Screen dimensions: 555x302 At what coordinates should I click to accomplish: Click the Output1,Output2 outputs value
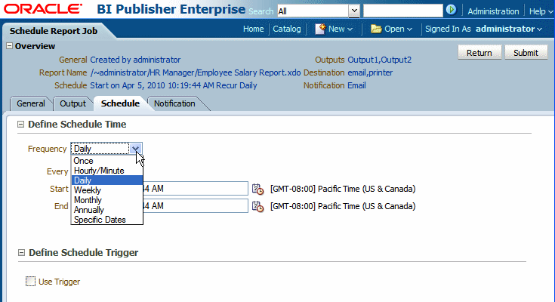[x=379, y=60]
